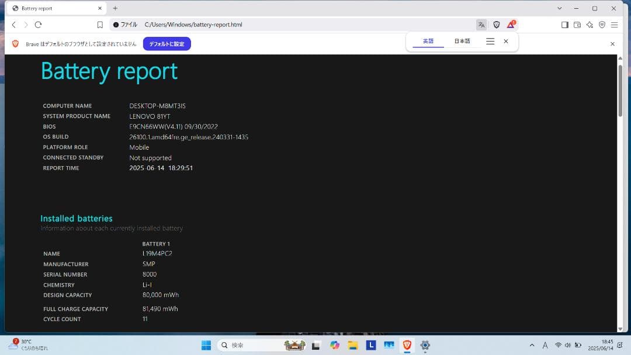Reload the battery report page
The height and width of the screenshot is (355, 631).
[38, 25]
